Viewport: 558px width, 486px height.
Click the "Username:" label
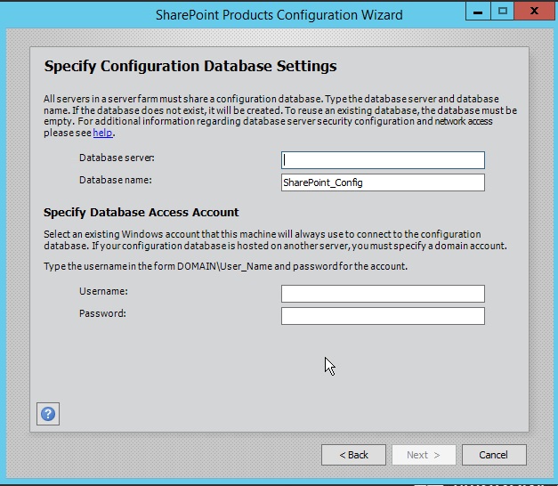click(103, 291)
